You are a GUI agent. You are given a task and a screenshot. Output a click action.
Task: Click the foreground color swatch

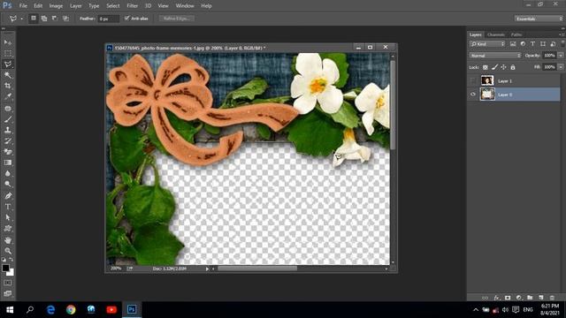coord(5,268)
